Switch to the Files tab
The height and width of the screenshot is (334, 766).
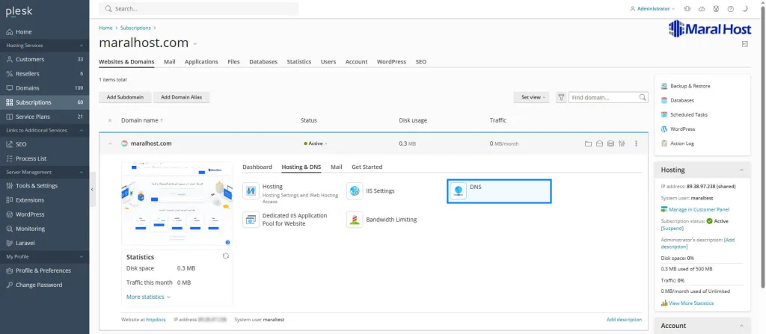pyautogui.click(x=233, y=62)
